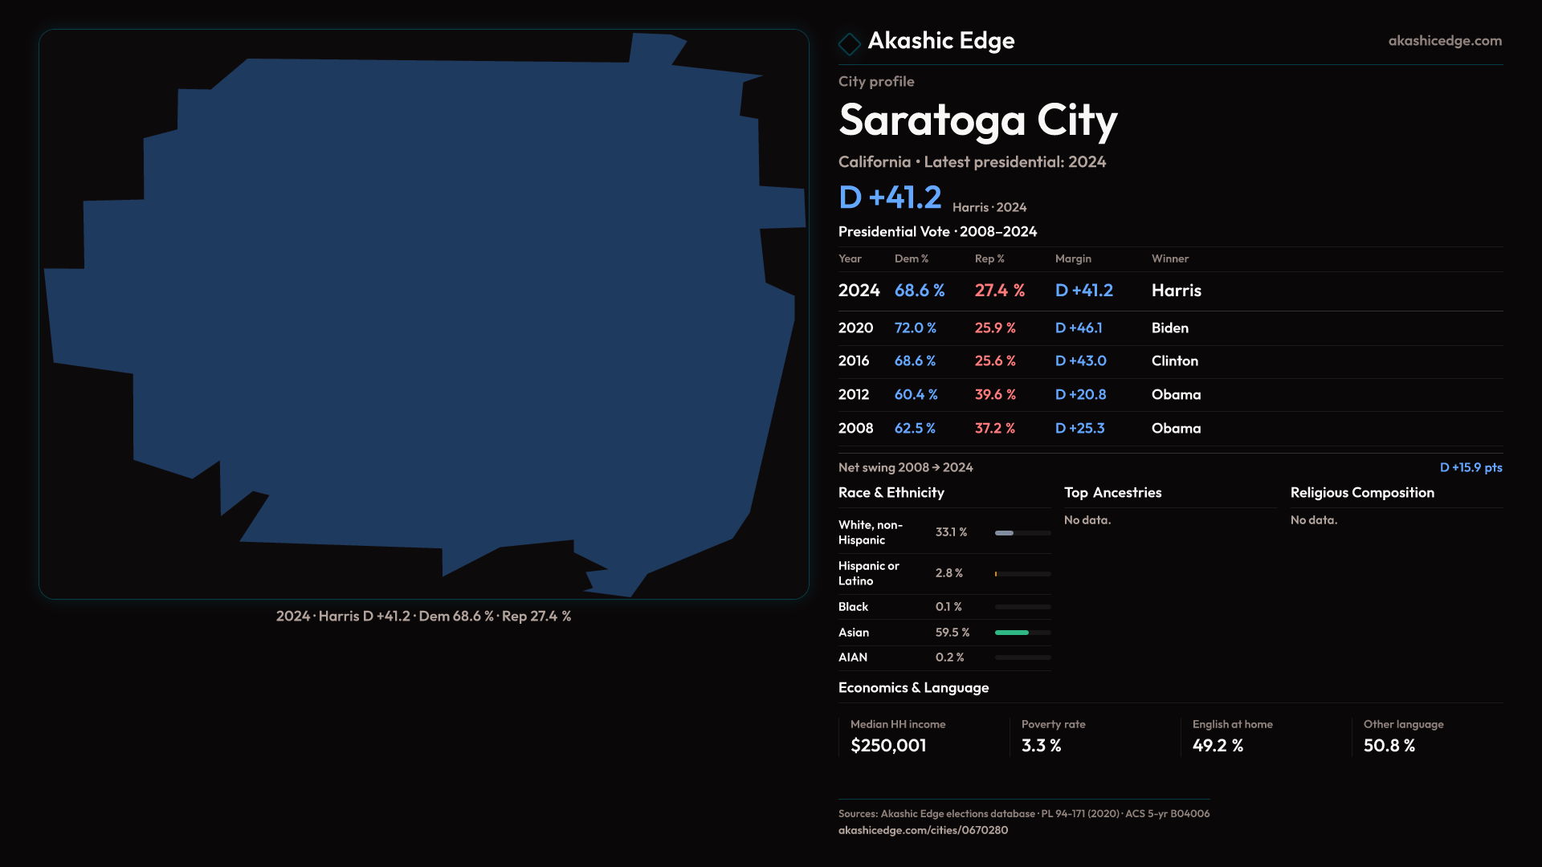Click the map caption below the map

point(423,617)
